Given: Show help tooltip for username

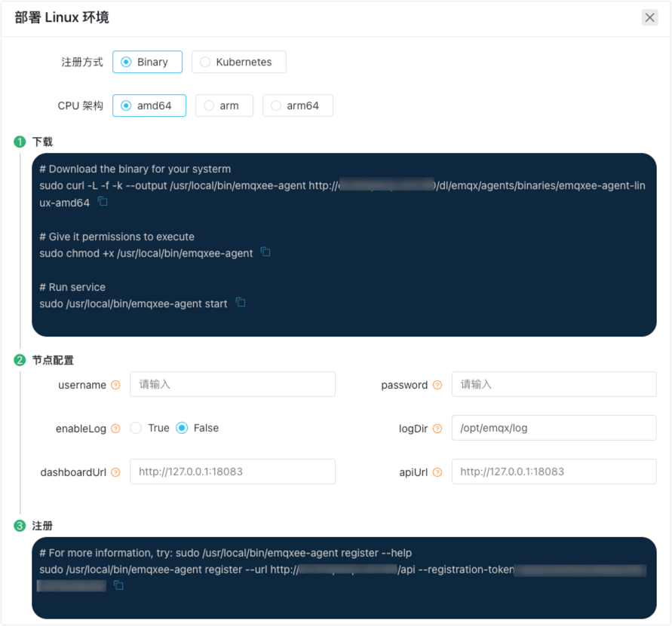Looking at the screenshot, I should point(115,385).
